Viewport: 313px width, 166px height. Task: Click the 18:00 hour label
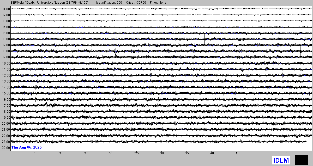point(5,111)
